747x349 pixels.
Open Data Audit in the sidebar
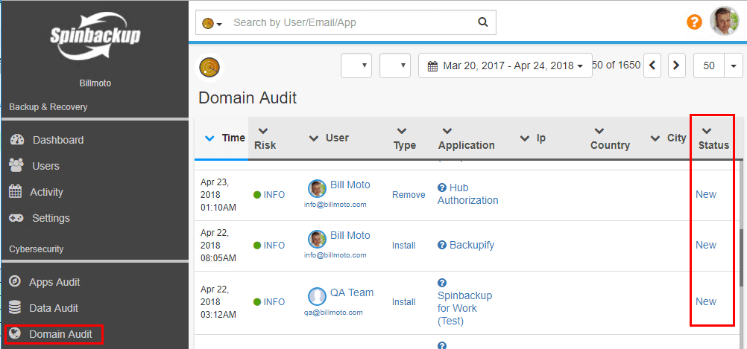(53, 308)
